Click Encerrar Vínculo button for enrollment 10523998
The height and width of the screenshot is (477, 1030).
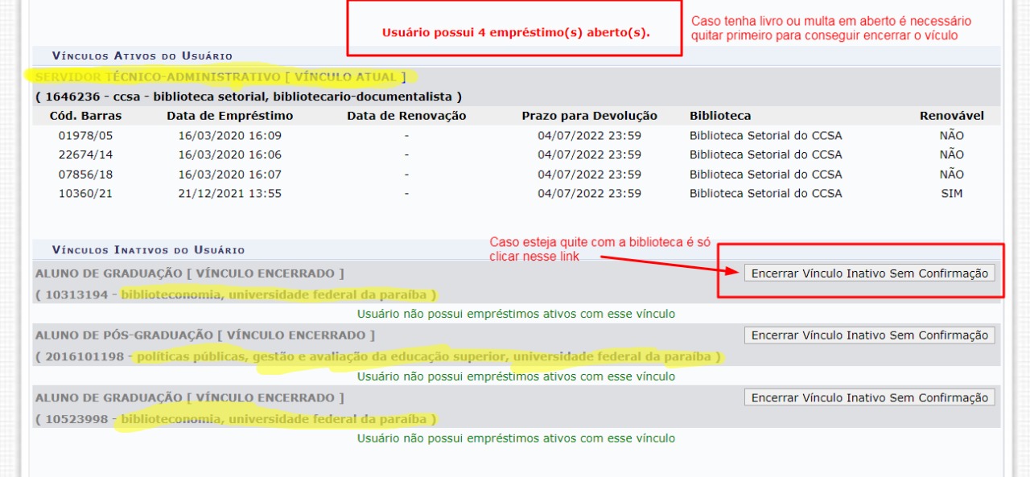point(869,398)
